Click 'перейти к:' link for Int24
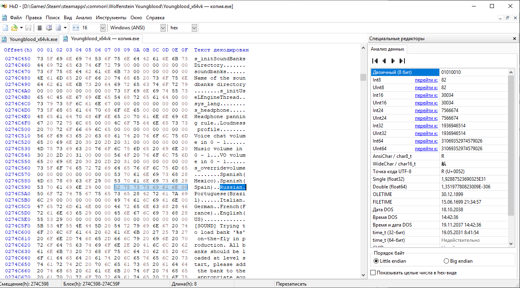The height and width of the screenshot is (288, 520). [426, 110]
